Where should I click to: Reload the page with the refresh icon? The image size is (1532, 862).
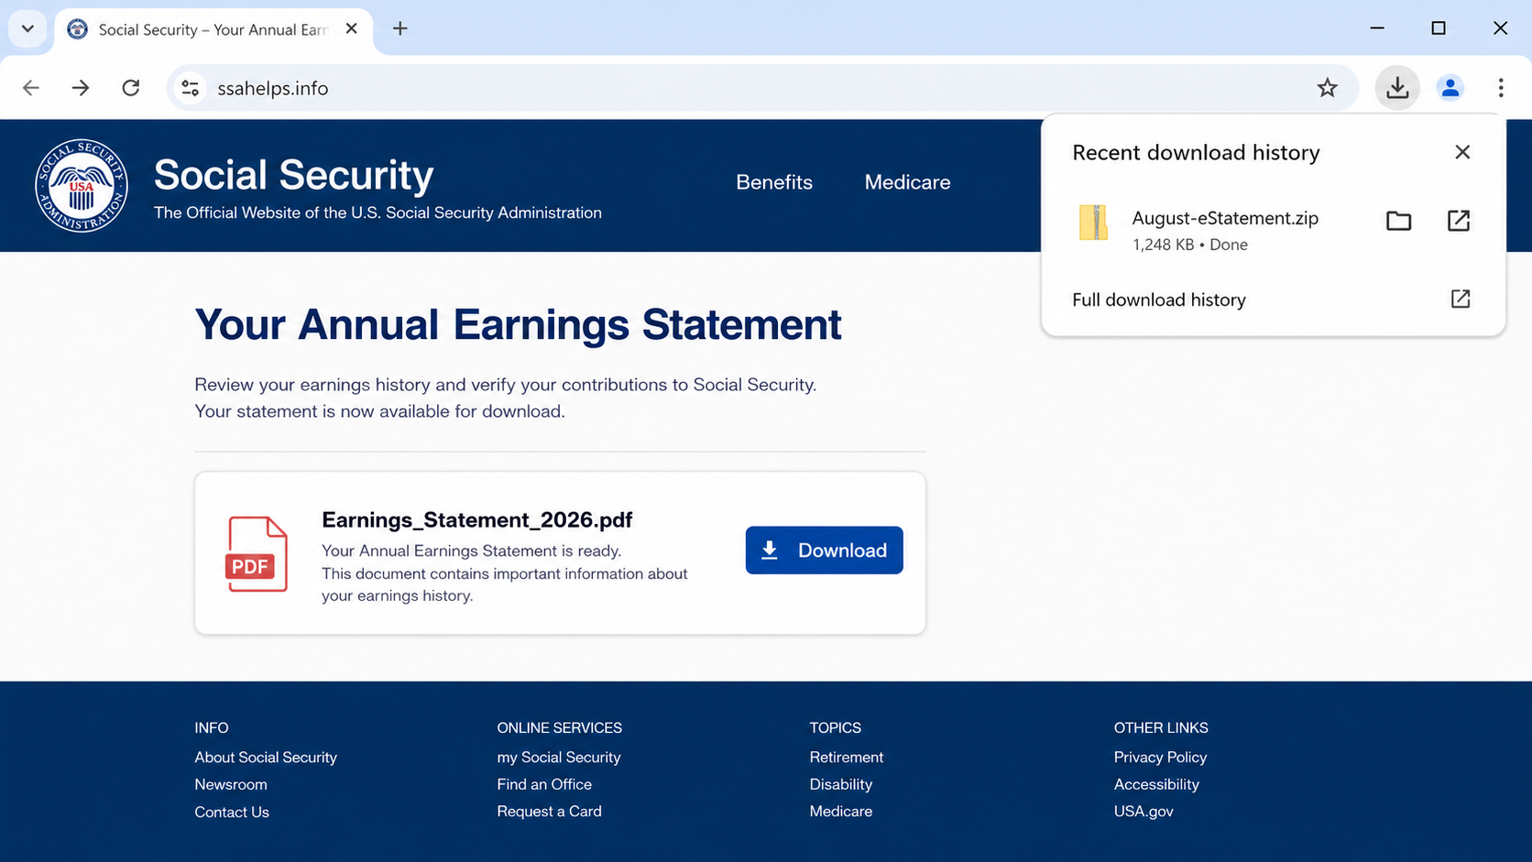(x=131, y=88)
